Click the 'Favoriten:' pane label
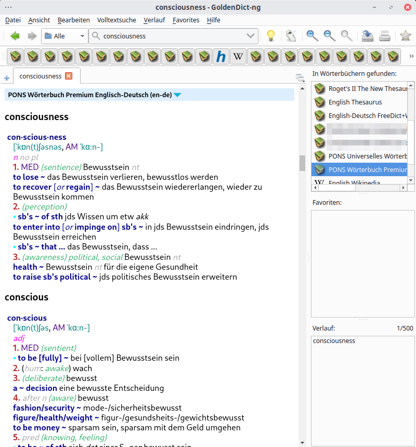The image size is (416, 447). point(327,202)
